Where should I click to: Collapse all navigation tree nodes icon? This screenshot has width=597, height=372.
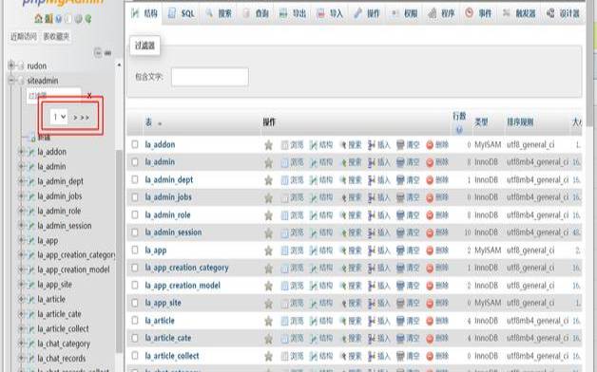[x=98, y=53]
